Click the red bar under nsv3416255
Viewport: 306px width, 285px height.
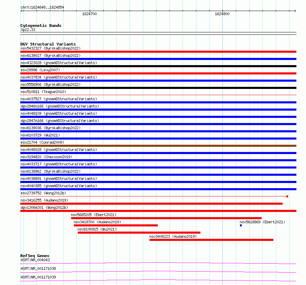click(151, 204)
